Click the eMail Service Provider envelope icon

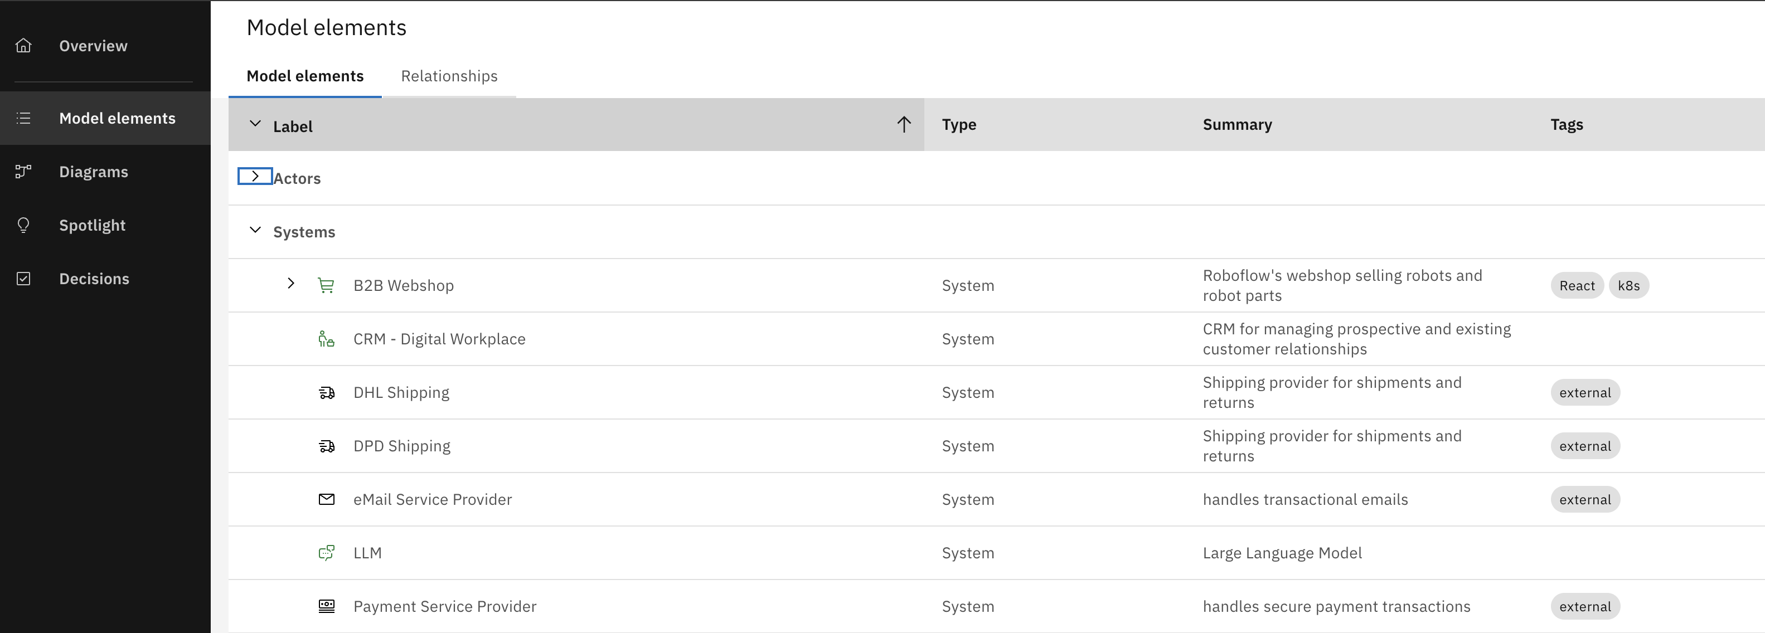[x=326, y=499]
